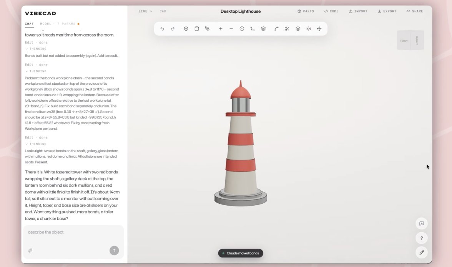Click the '7 PARAMS' label
Image resolution: width=452 pixels, height=267 pixels.
coord(66,24)
